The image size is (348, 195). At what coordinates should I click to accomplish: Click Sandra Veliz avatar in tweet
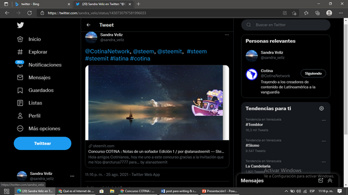[x=91, y=37]
